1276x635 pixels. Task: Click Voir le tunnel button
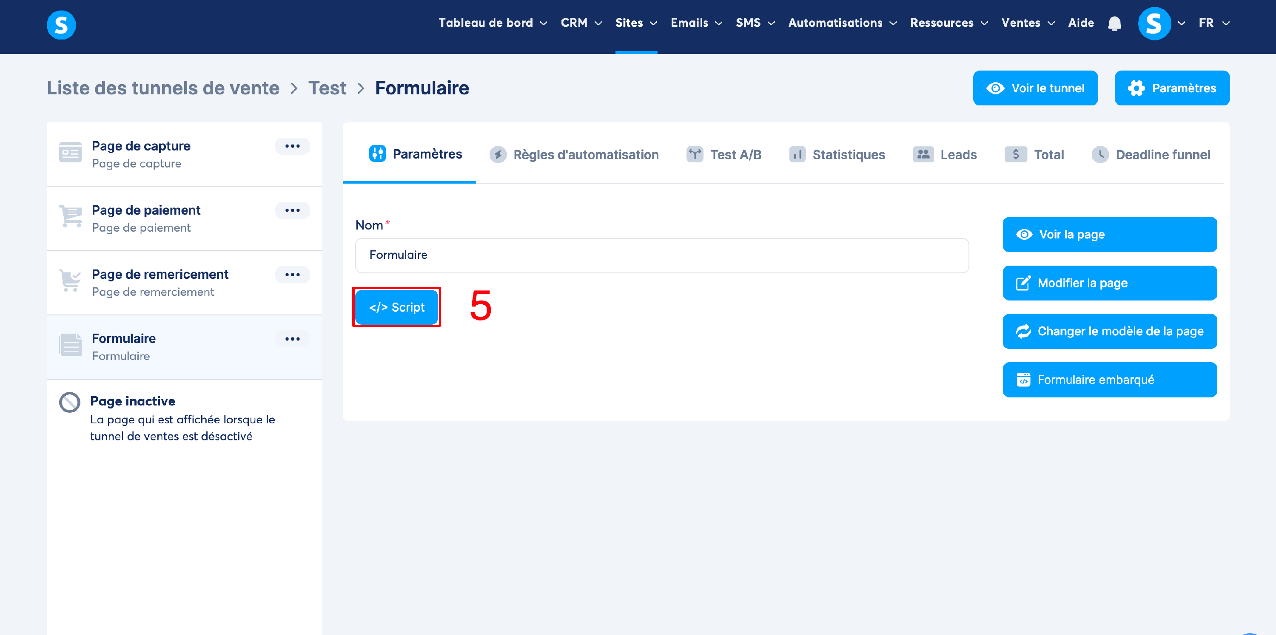[x=1035, y=88]
